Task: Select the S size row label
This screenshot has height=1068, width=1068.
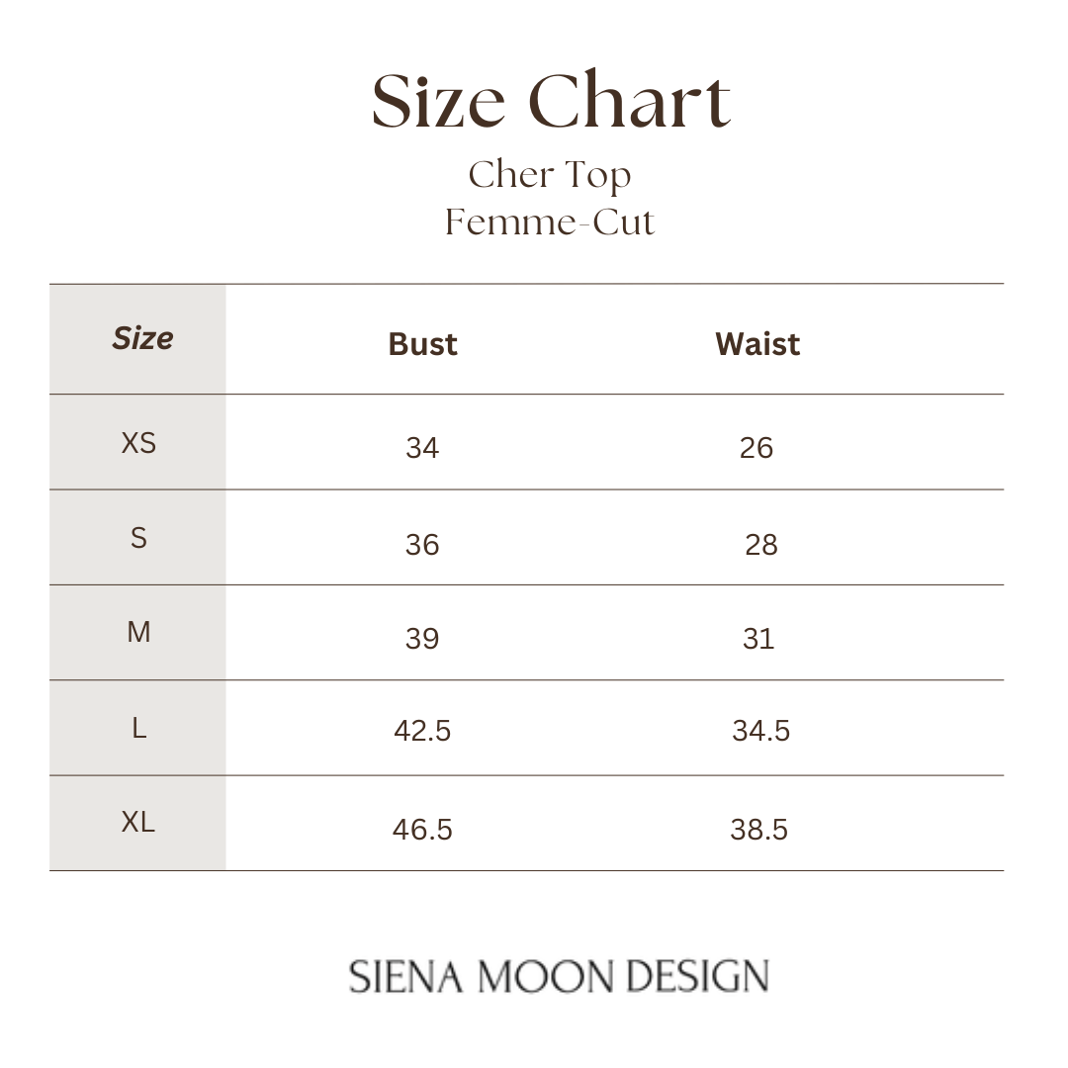Action: 139,538
